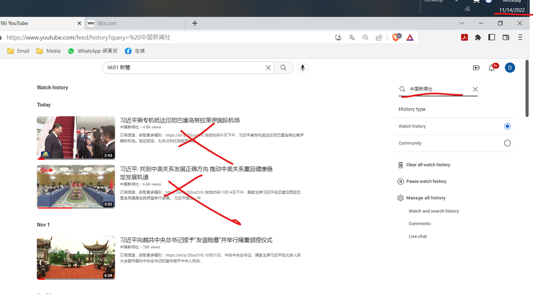533x294 pixels.
Task: Open the 2:43 video thumbnail
Action: (76, 138)
